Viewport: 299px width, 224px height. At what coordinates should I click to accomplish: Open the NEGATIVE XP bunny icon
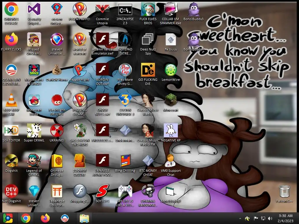pyautogui.click(x=171, y=130)
